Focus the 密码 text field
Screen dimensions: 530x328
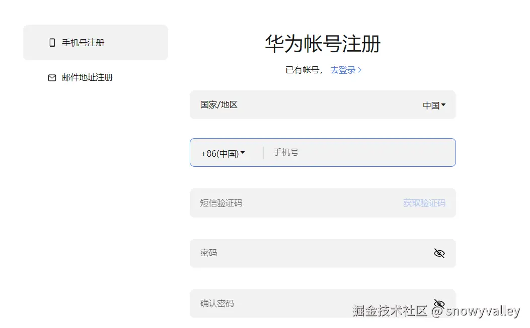(307, 253)
